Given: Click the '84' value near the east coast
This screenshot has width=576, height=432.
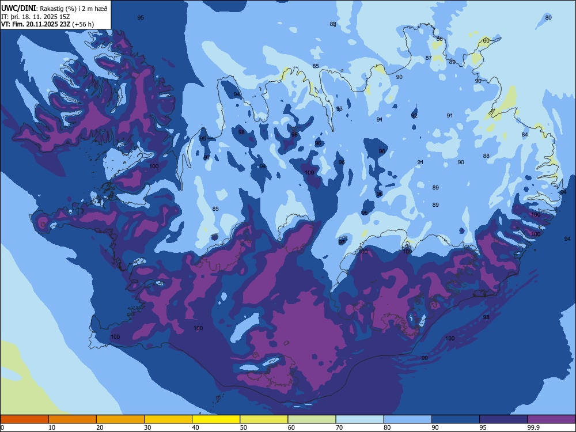Looking at the screenshot, I should pos(525,134).
